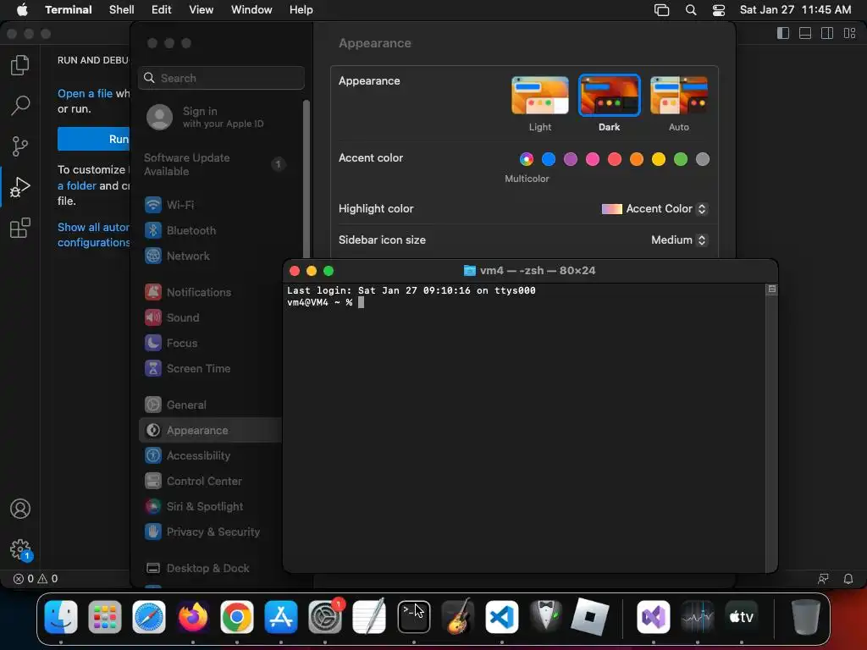Click the Settings Search field
This screenshot has width=867, height=650.
pos(221,78)
